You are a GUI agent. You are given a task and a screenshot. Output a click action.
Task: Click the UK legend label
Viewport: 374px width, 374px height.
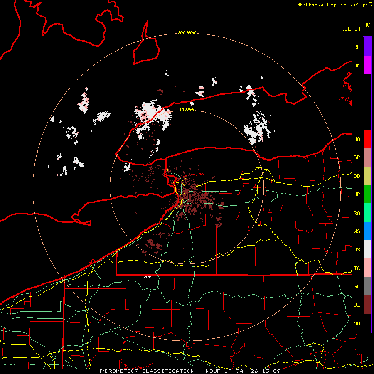pyautogui.click(x=357, y=65)
